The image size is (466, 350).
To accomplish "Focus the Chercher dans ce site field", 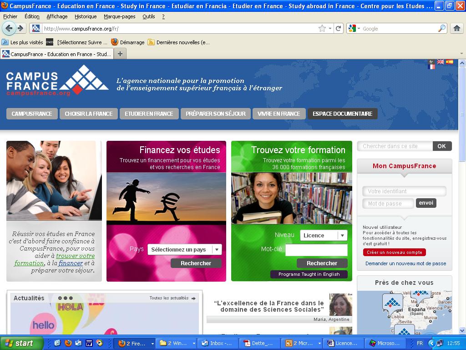I will point(395,146).
